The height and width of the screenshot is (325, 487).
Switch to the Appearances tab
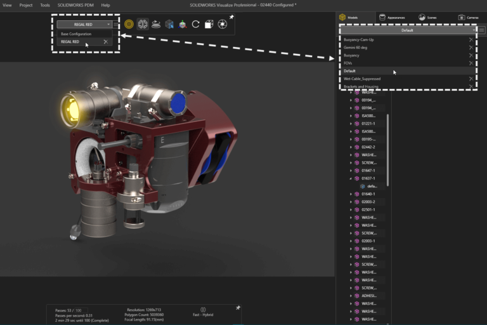pos(392,17)
